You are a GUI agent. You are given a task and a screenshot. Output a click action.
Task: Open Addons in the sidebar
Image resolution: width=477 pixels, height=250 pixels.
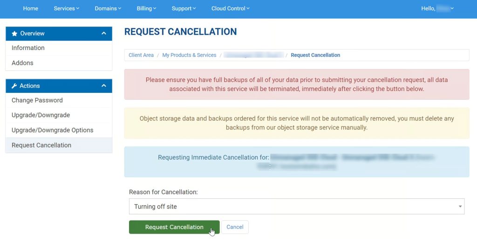22,63
